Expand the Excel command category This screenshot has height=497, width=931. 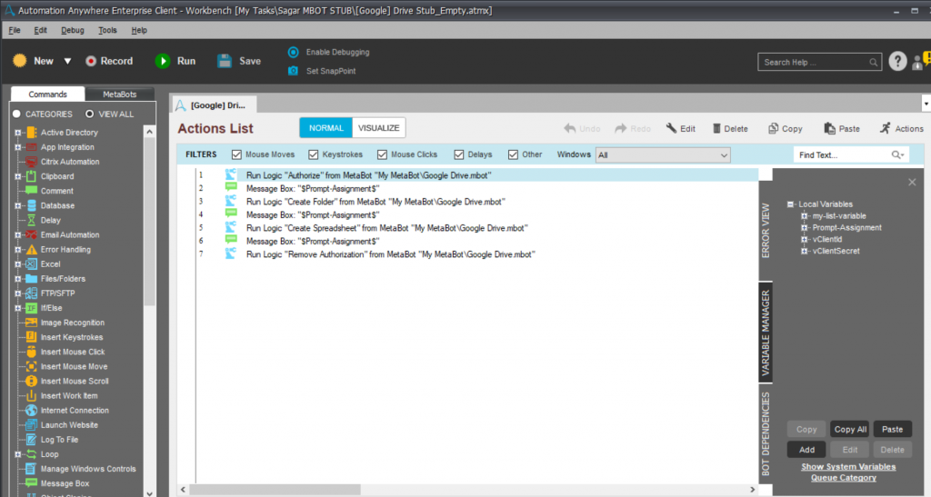click(x=18, y=263)
